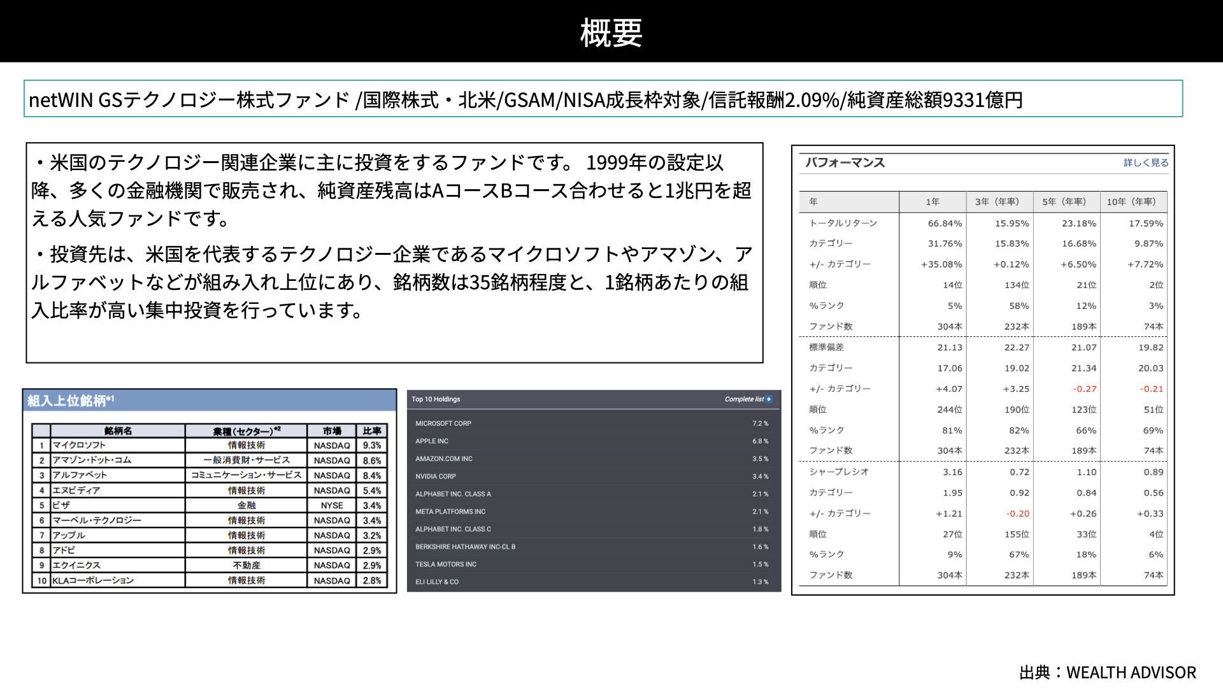Click the netWIN GSテクノロジー株式ファンド heading text
The width and height of the screenshot is (1223, 688).
coord(190,99)
